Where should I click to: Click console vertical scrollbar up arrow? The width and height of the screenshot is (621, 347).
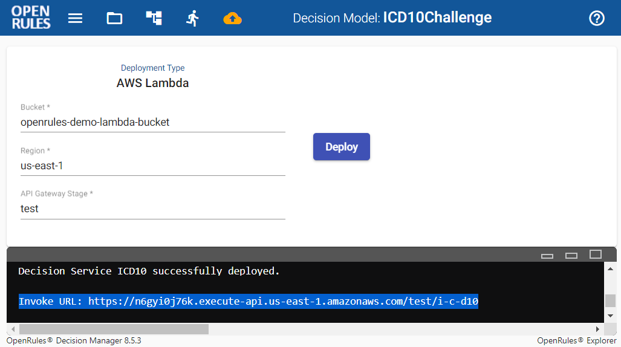click(611, 268)
